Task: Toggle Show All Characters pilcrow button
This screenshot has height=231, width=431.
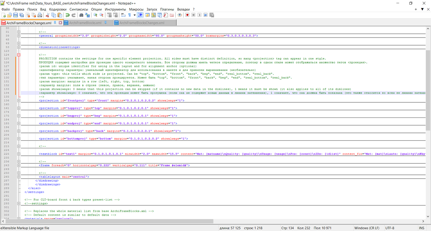Action: (129, 15)
